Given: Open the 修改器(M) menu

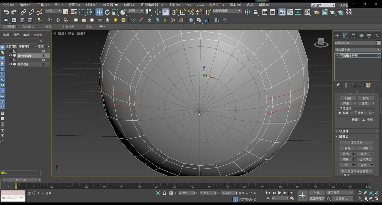Looking at the screenshot, I should [x=110, y=5].
